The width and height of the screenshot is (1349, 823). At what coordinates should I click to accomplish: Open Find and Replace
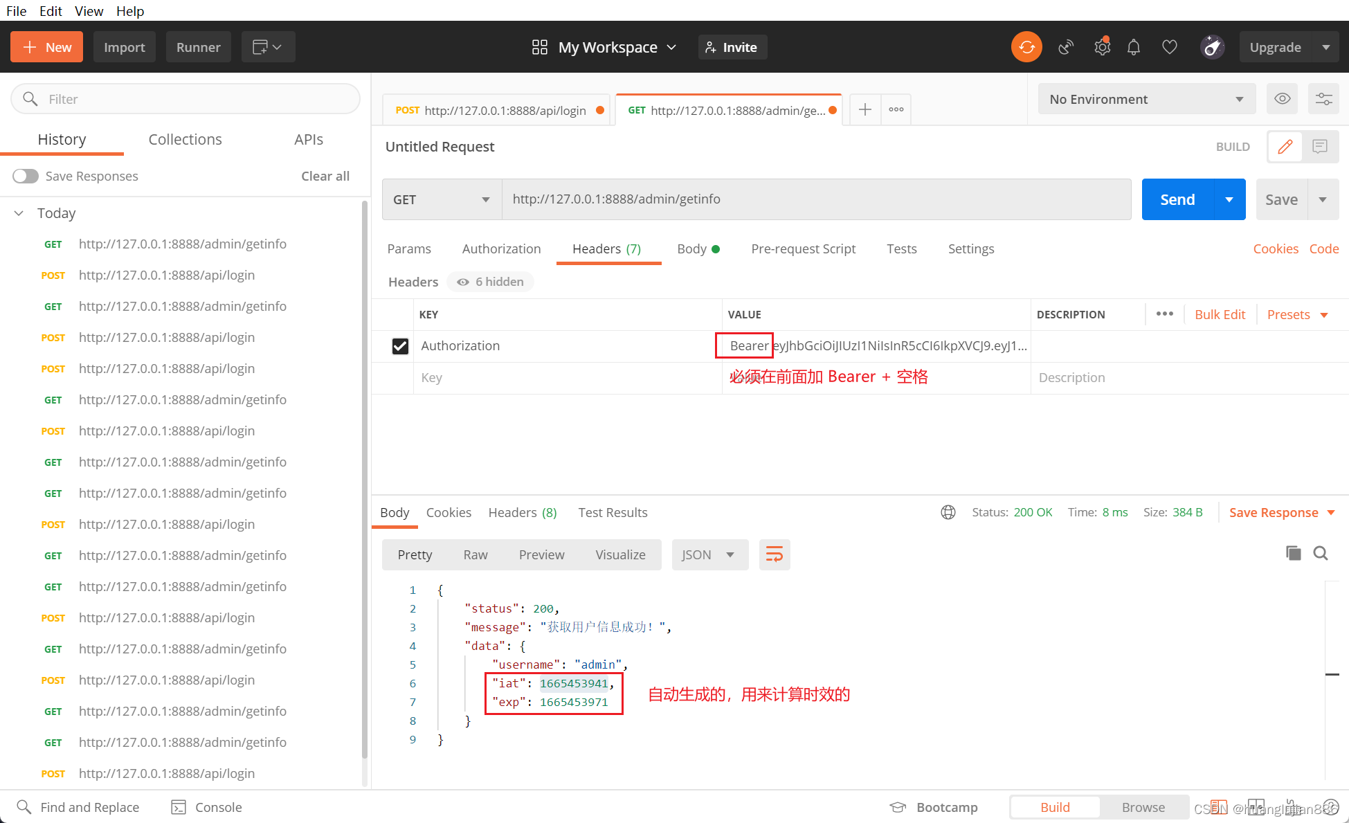78,807
